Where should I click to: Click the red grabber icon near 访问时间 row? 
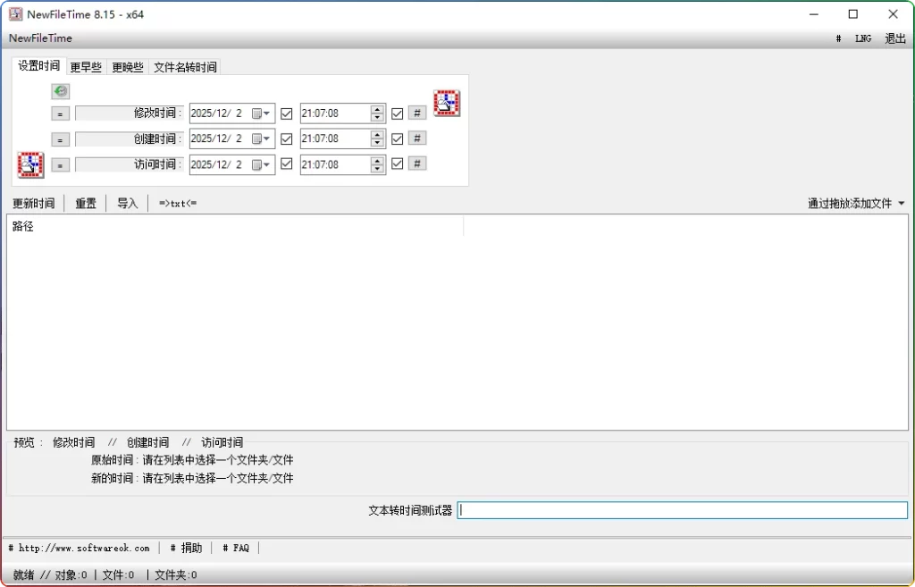pyautogui.click(x=29, y=164)
